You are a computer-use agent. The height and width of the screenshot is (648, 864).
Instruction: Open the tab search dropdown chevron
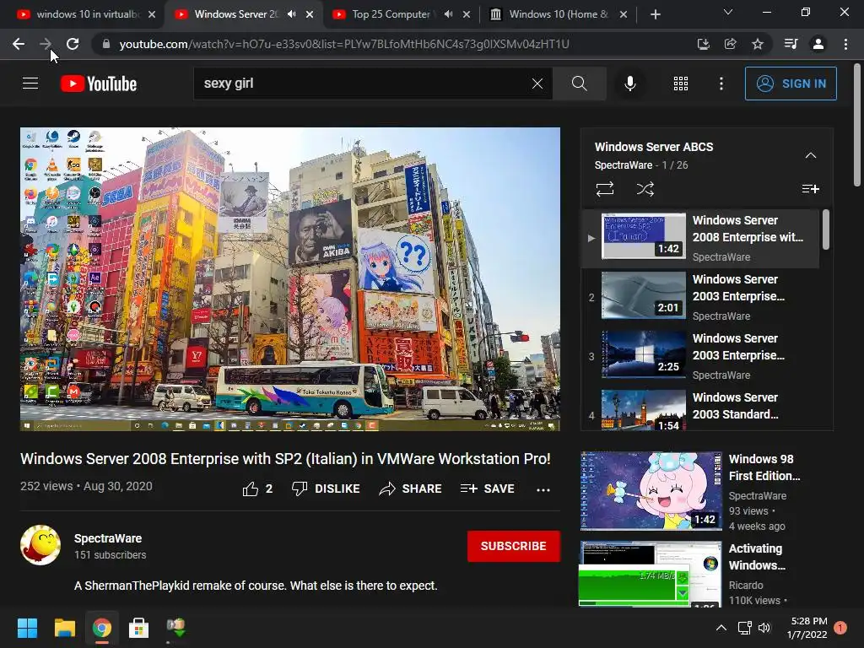point(728,12)
